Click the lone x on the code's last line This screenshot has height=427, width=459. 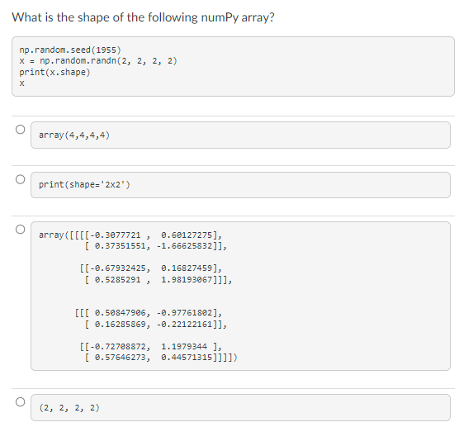click(21, 83)
